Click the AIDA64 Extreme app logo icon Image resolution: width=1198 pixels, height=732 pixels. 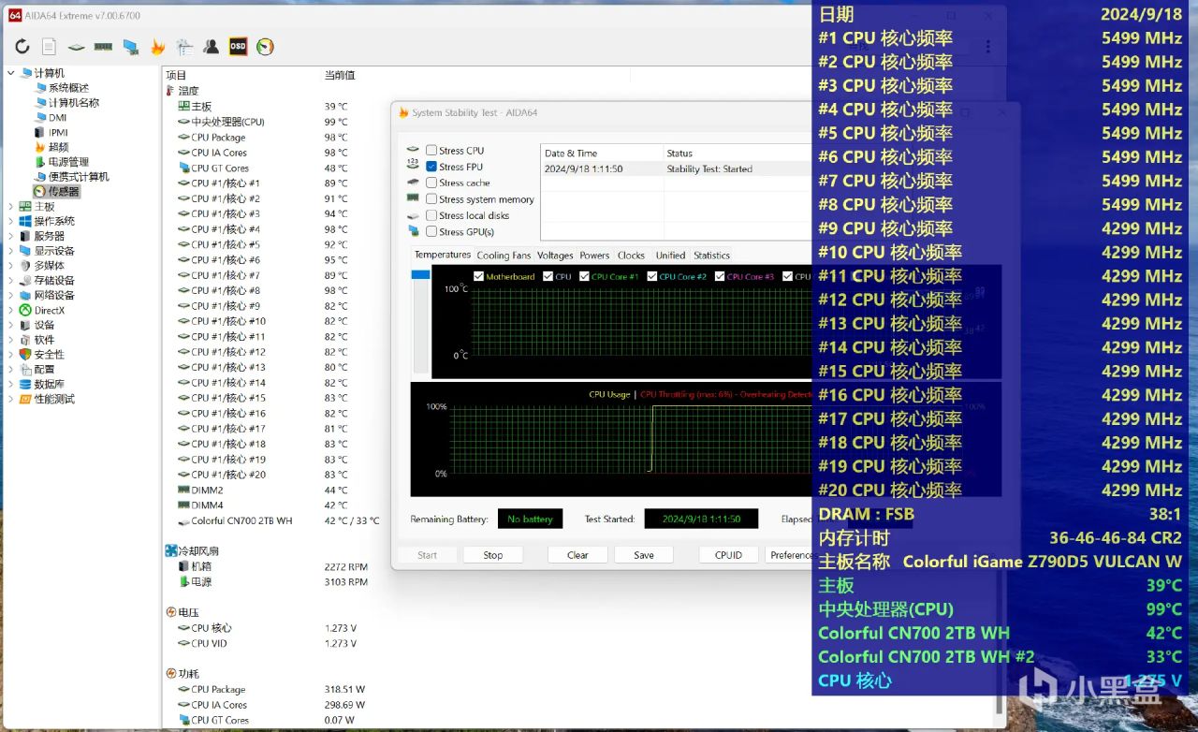[15, 14]
